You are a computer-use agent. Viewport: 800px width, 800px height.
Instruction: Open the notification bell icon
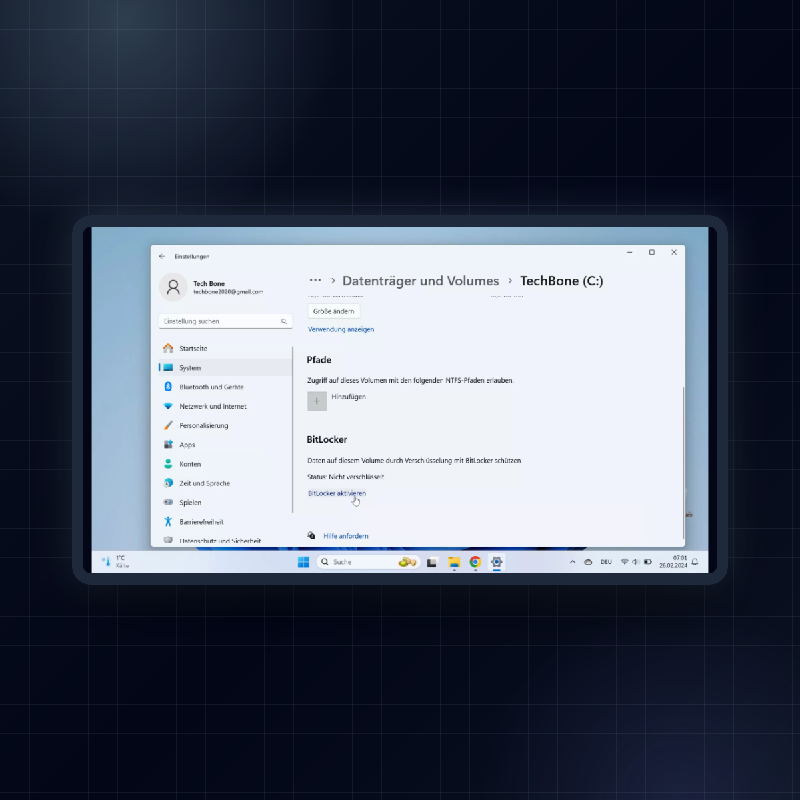point(695,562)
